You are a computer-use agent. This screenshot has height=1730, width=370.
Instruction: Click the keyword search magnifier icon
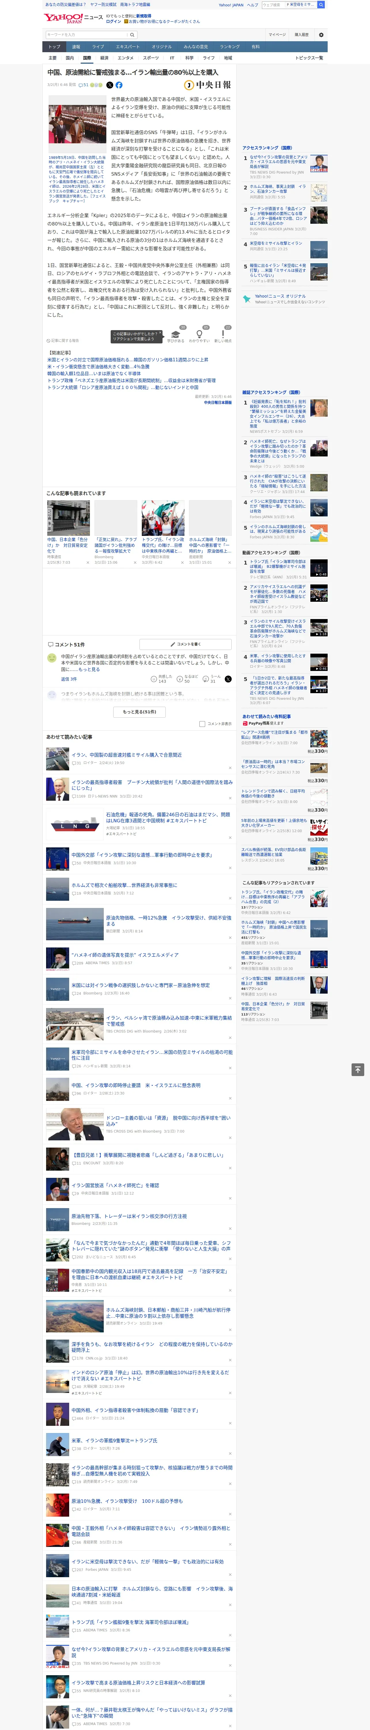point(132,35)
